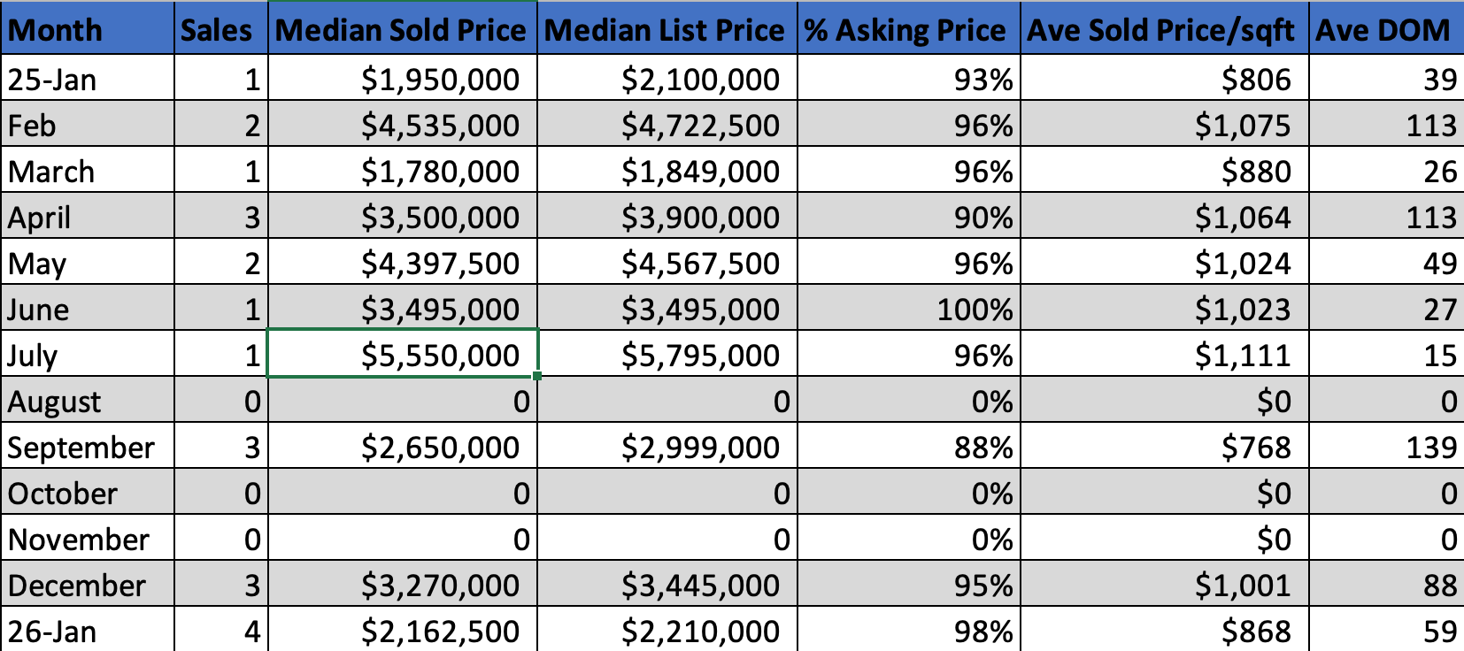Click the "Ave DOM" header cell

click(x=1385, y=30)
